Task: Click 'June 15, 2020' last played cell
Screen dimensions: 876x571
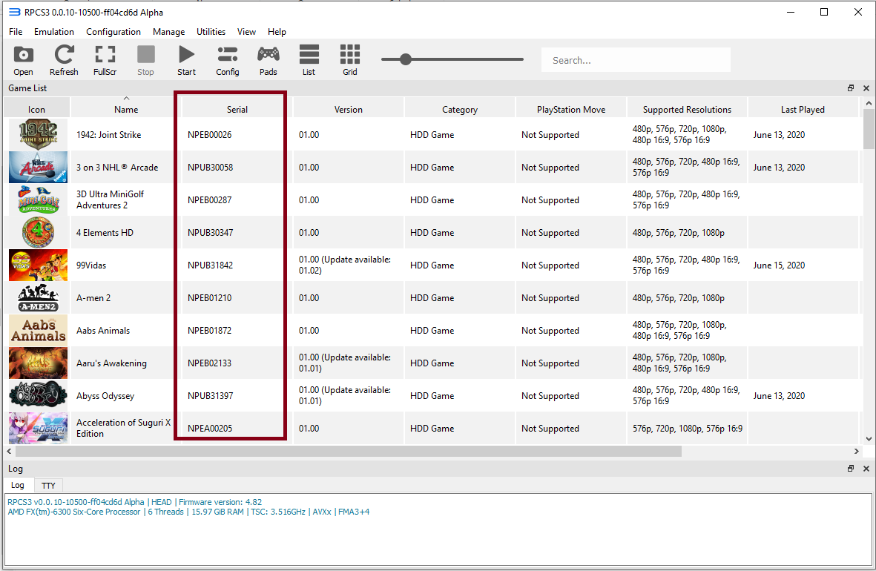Action: pos(803,265)
